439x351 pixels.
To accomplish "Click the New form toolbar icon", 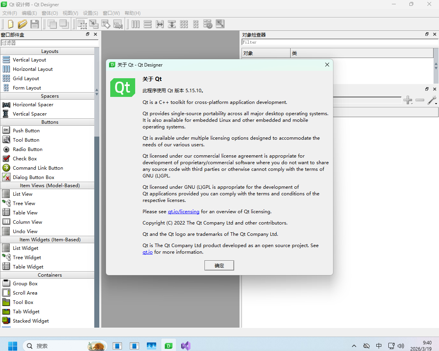I will 11,24.
